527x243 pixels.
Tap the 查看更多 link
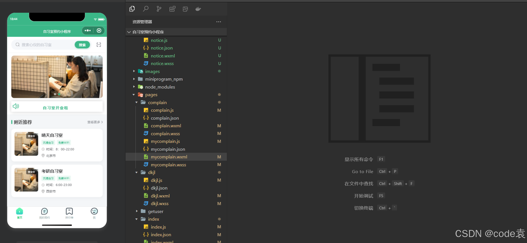click(95, 122)
